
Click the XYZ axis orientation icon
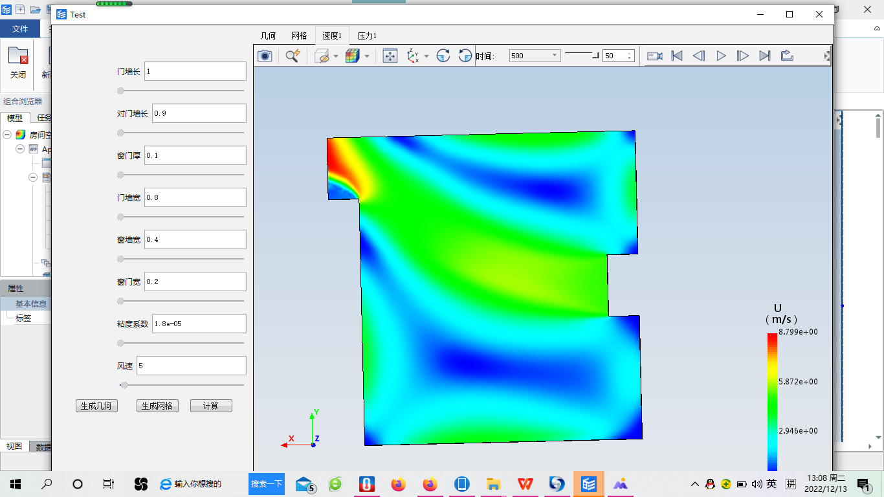pyautogui.click(x=413, y=56)
